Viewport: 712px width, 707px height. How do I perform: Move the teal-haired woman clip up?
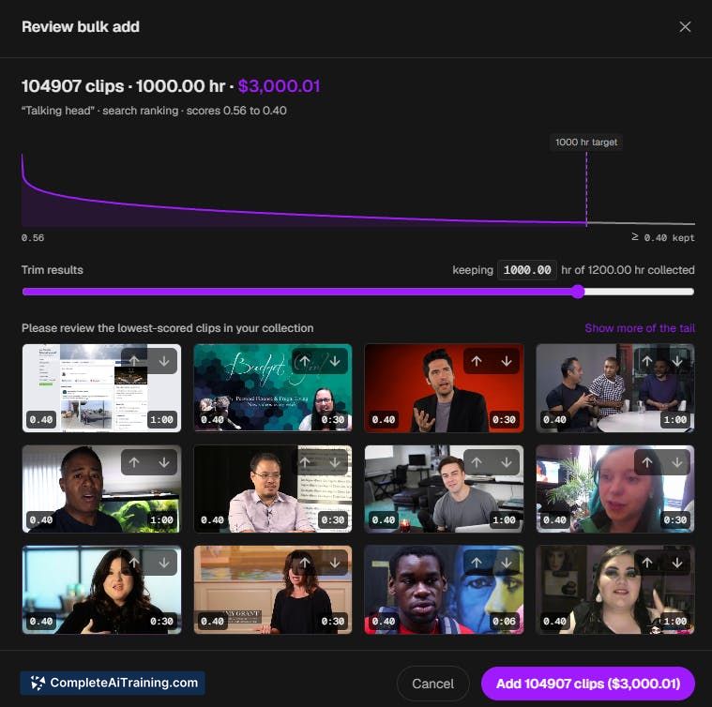point(647,462)
